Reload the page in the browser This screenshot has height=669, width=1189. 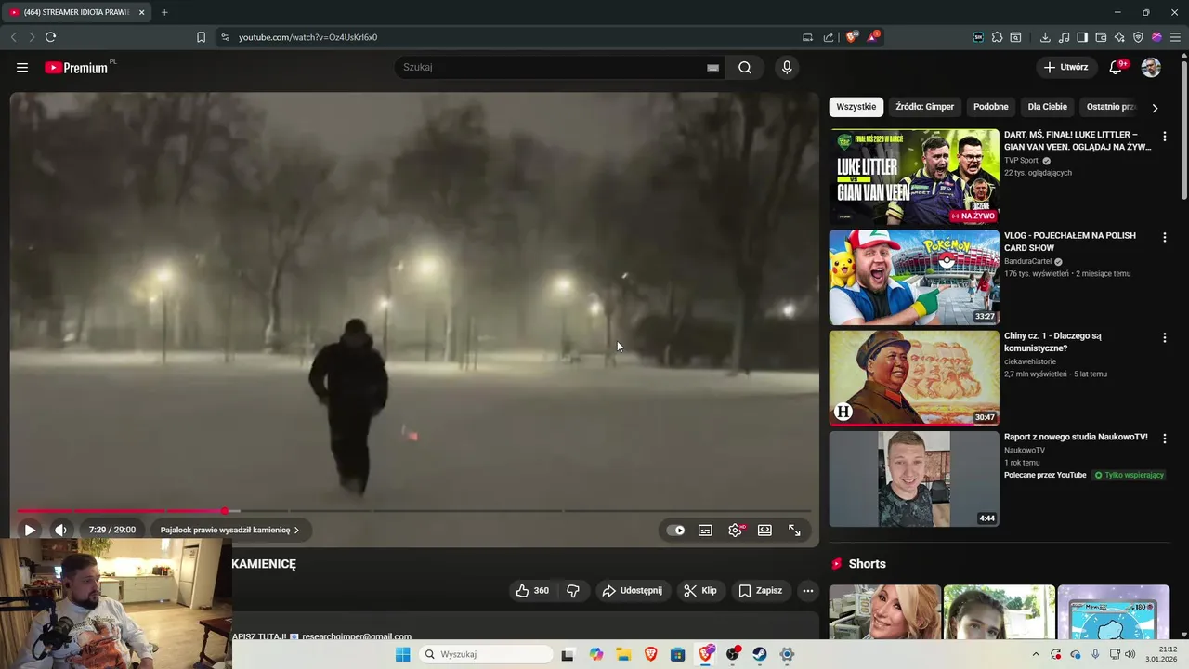tap(50, 37)
